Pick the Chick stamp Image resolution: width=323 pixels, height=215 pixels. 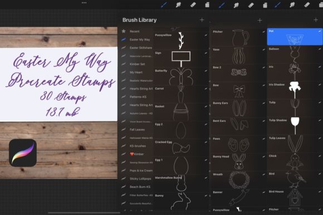295,162
